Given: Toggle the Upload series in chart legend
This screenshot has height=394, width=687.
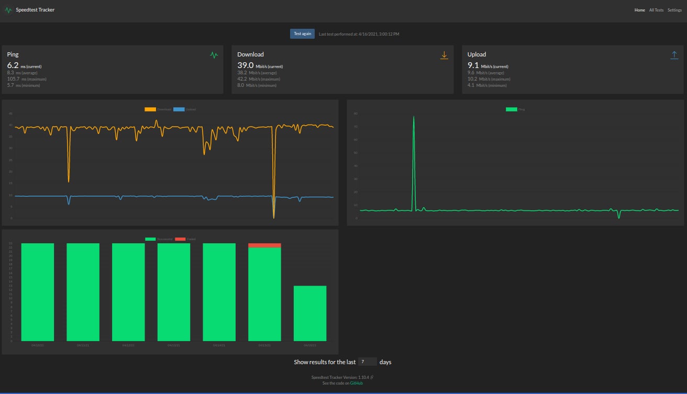Looking at the screenshot, I should click(x=185, y=109).
